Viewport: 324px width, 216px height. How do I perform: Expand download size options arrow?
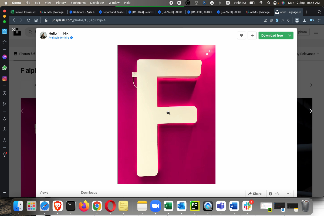click(x=289, y=35)
